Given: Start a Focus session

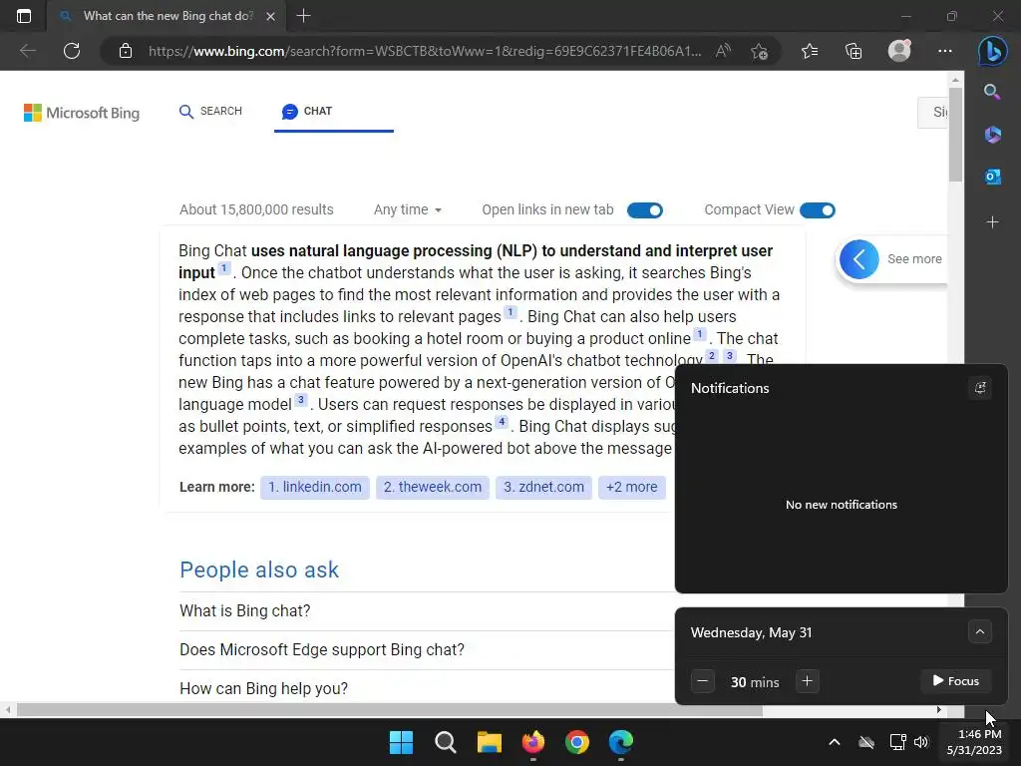Looking at the screenshot, I should [955, 681].
